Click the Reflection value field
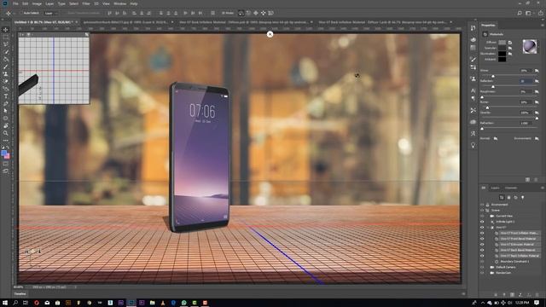Image resolution: width=546 pixels, height=307 pixels. coord(526,81)
